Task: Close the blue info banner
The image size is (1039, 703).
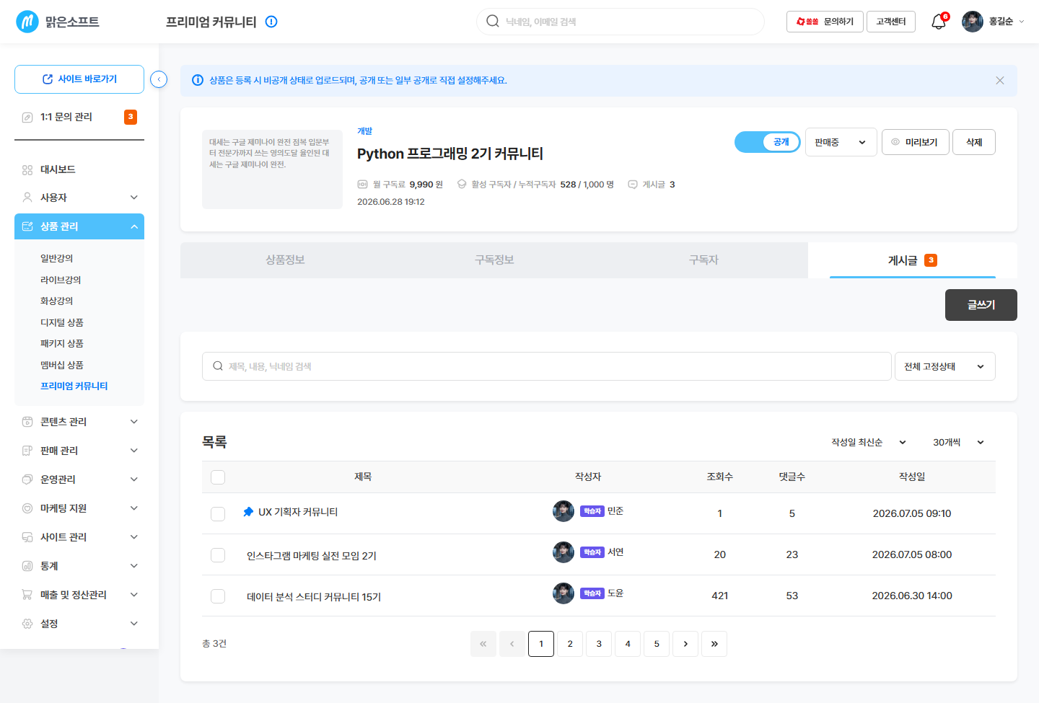Action: click(x=1000, y=81)
